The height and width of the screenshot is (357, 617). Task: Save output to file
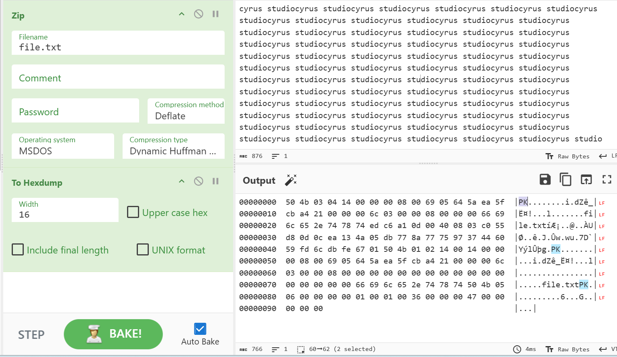(545, 179)
